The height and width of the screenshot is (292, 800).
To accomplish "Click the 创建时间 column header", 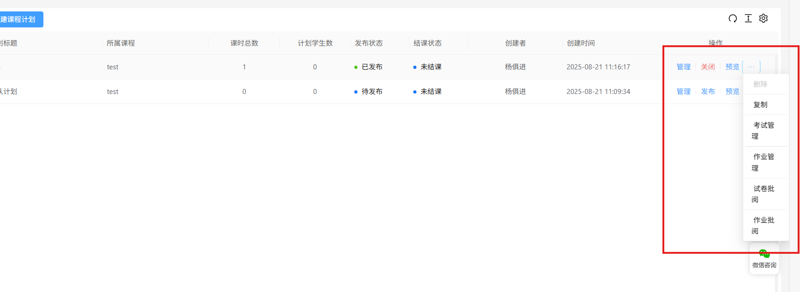I will [x=581, y=43].
